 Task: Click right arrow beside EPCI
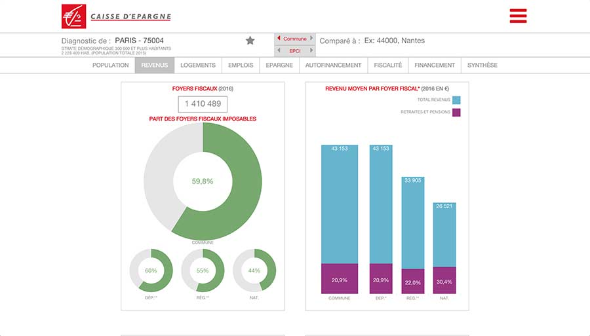(311, 50)
